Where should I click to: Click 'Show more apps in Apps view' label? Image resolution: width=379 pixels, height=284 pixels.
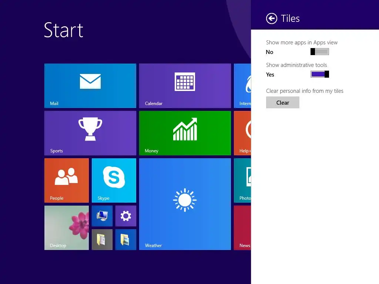pos(302,43)
